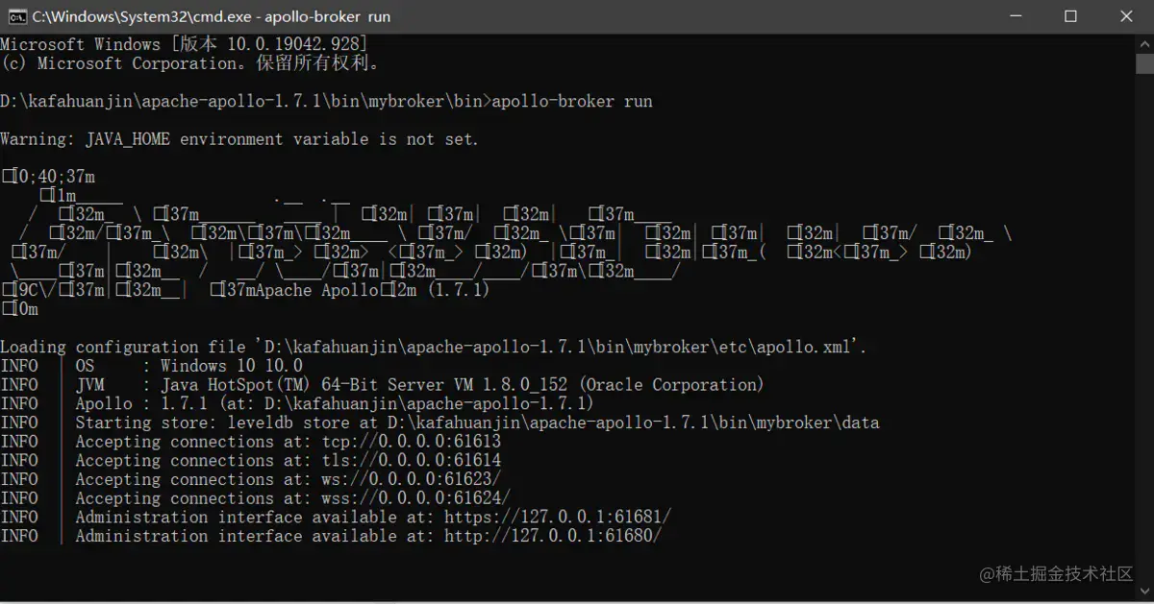Click the 'Starting store: leveldb store' line
The image size is (1154, 604).
coord(477,423)
